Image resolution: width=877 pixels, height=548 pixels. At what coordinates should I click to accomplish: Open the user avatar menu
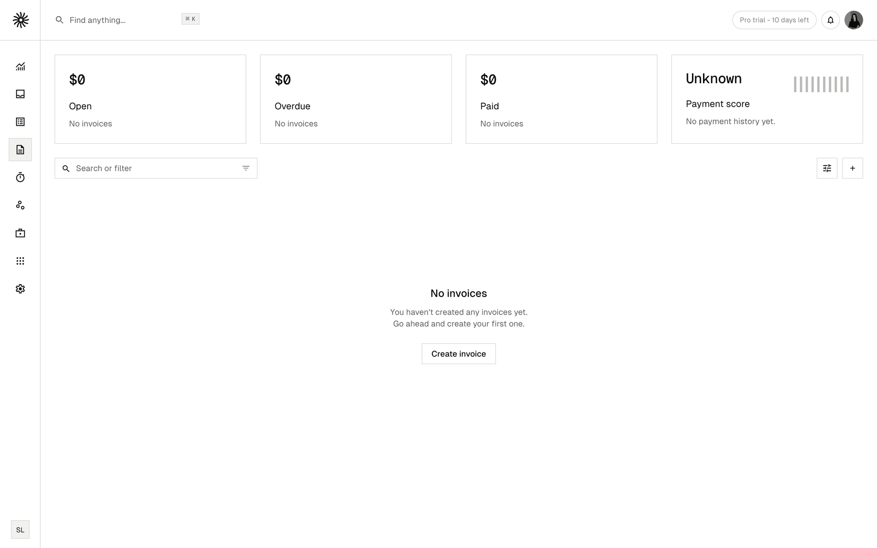(853, 20)
